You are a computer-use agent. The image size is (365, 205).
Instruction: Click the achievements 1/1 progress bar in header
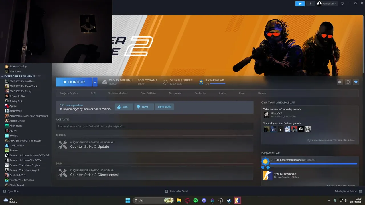pyautogui.click(x=218, y=84)
